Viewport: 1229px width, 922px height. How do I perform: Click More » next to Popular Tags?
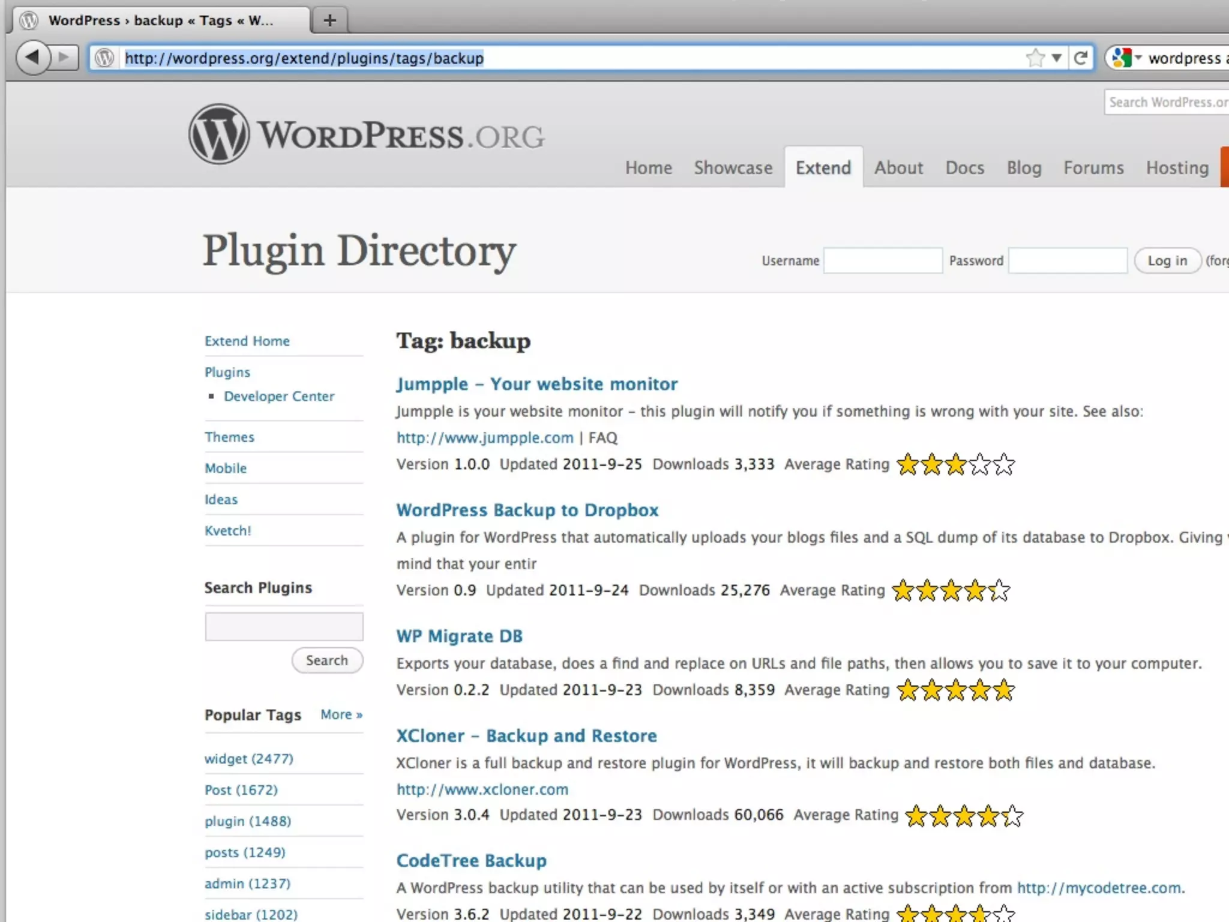341,714
